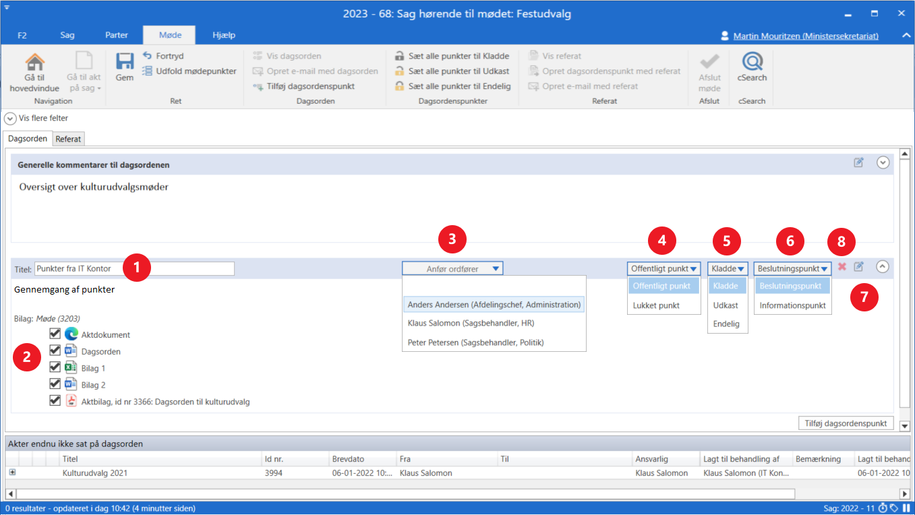
Task: Expand the Kulturudvalg 2021 row
Action: 11,473
